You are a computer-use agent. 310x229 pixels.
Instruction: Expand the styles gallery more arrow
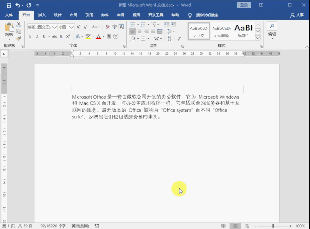(258, 38)
